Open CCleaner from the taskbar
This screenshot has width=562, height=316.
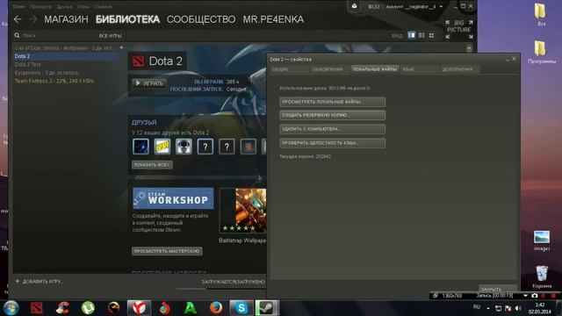click(62, 308)
